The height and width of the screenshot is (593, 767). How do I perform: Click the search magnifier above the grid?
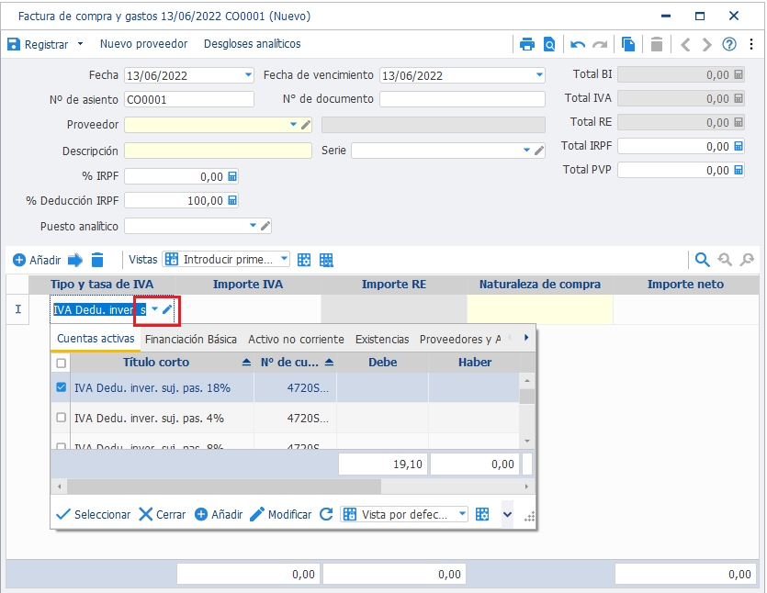point(703,260)
